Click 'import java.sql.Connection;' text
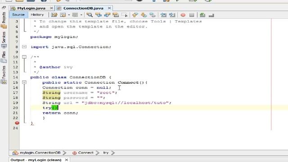 (71, 47)
